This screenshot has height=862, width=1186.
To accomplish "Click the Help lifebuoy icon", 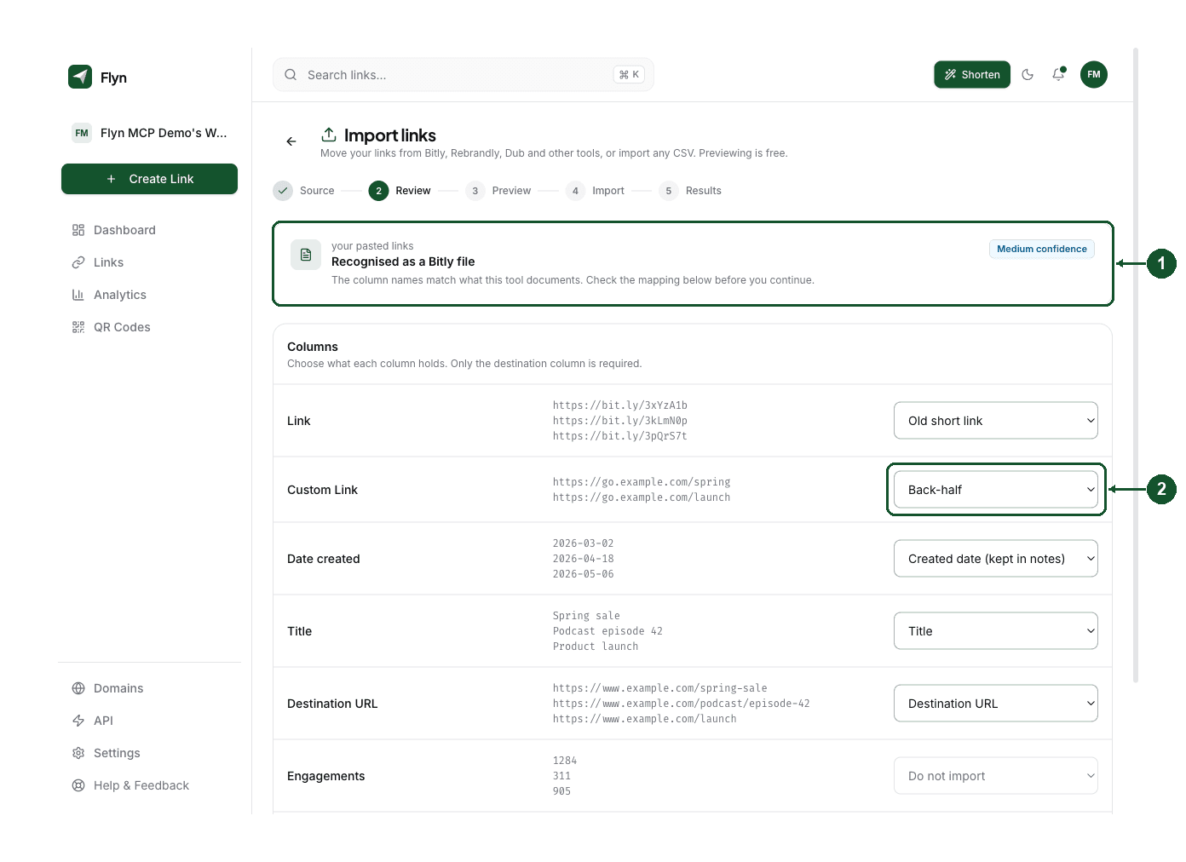I will point(78,785).
